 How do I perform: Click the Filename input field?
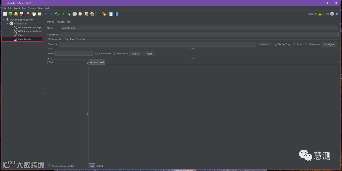coord(157,44)
